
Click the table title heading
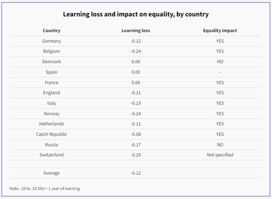click(x=136, y=14)
